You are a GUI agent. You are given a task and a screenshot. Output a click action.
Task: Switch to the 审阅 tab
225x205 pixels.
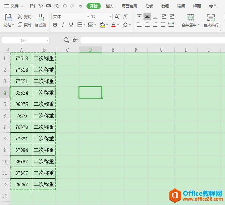tap(181, 6)
